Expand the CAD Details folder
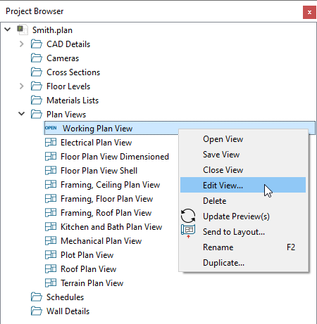317x324 pixels. click(x=22, y=44)
